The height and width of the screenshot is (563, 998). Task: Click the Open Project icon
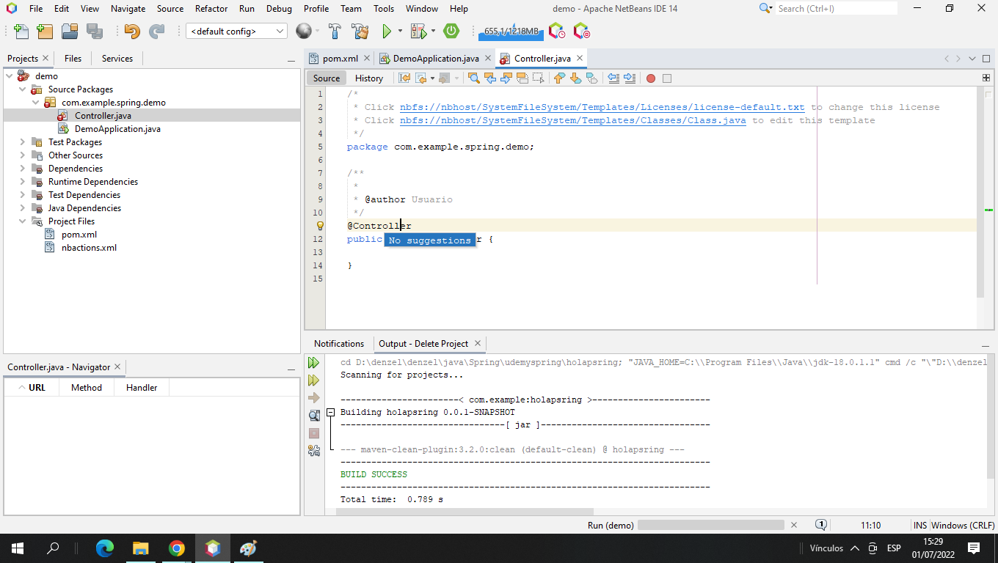(x=70, y=32)
